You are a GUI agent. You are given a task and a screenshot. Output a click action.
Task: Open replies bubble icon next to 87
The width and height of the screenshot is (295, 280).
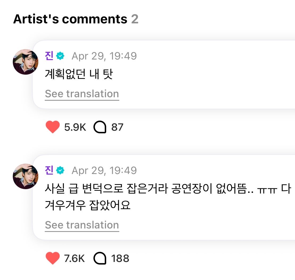pyautogui.click(x=100, y=127)
